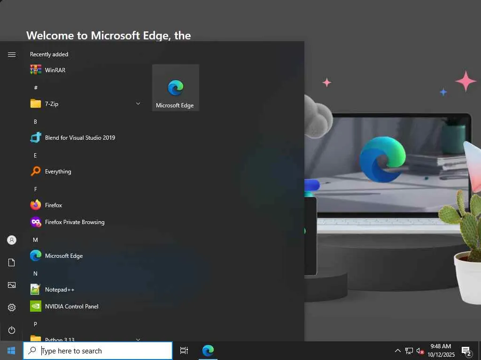Jump to the M letter header
This screenshot has height=360, width=481.
(35, 240)
